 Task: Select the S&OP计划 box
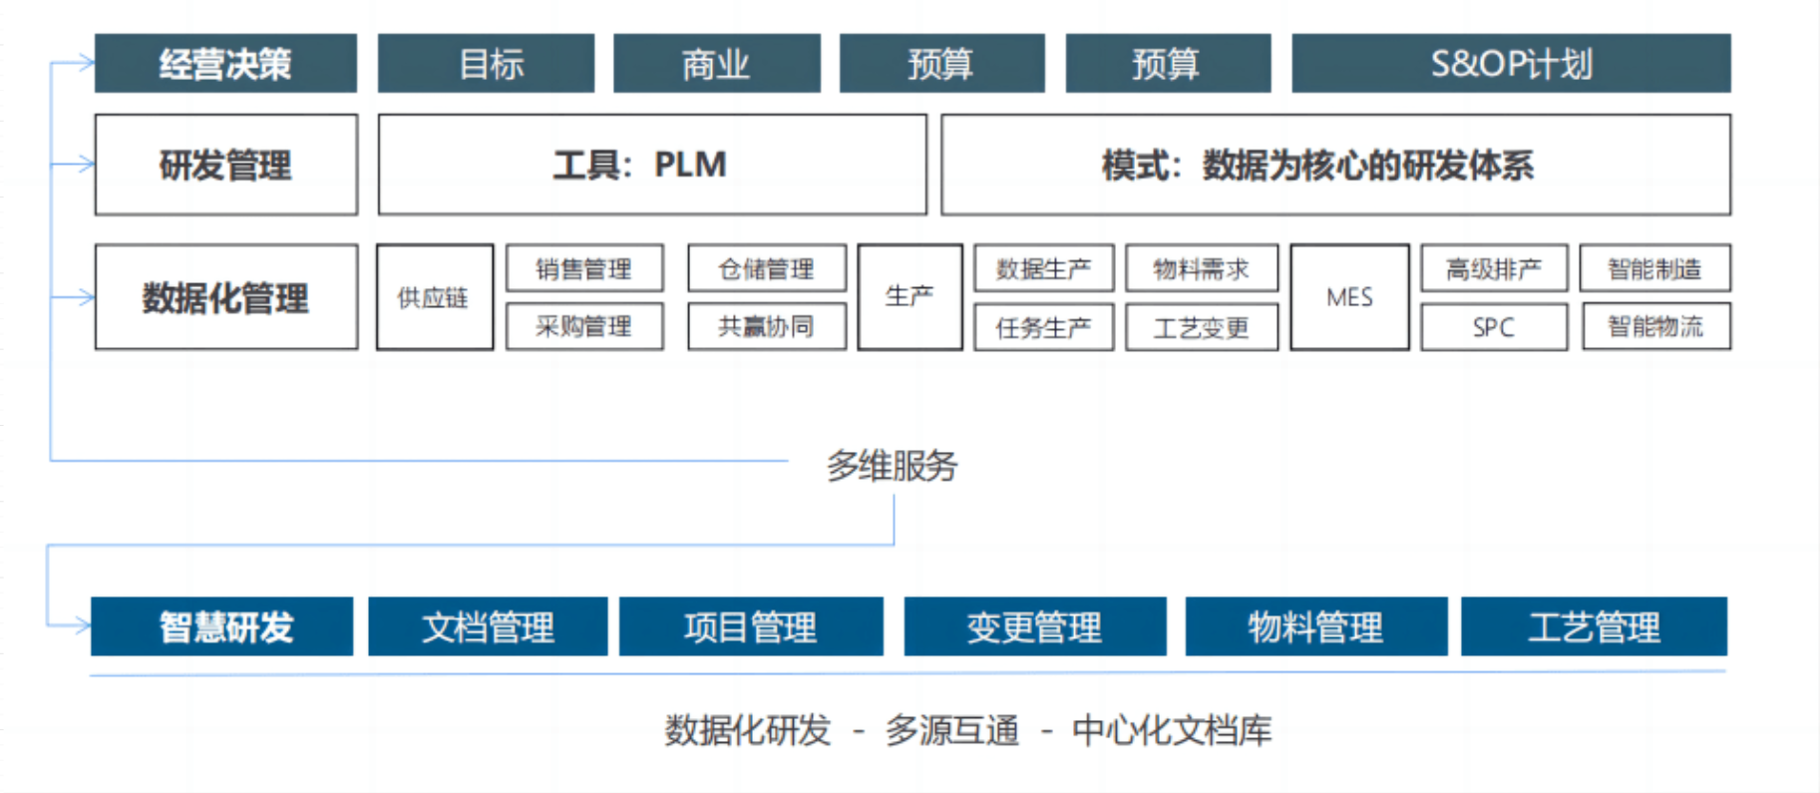point(1510,64)
